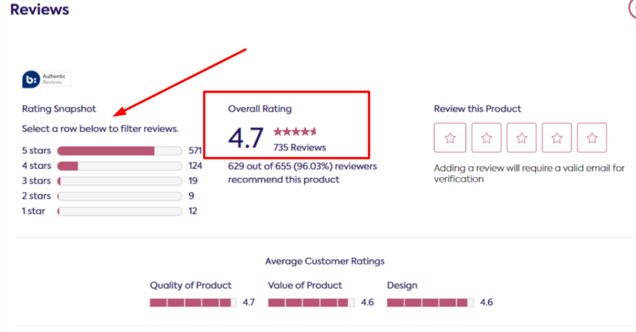
Task: Click the 4.7 Quality of Product score
Action: (248, 302)
